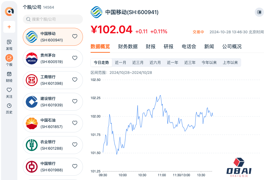The width and height of the screenshot is (268, 180).
Task: Select the 建设银行 (SH:601939) stock name
Action: [51, 102]
